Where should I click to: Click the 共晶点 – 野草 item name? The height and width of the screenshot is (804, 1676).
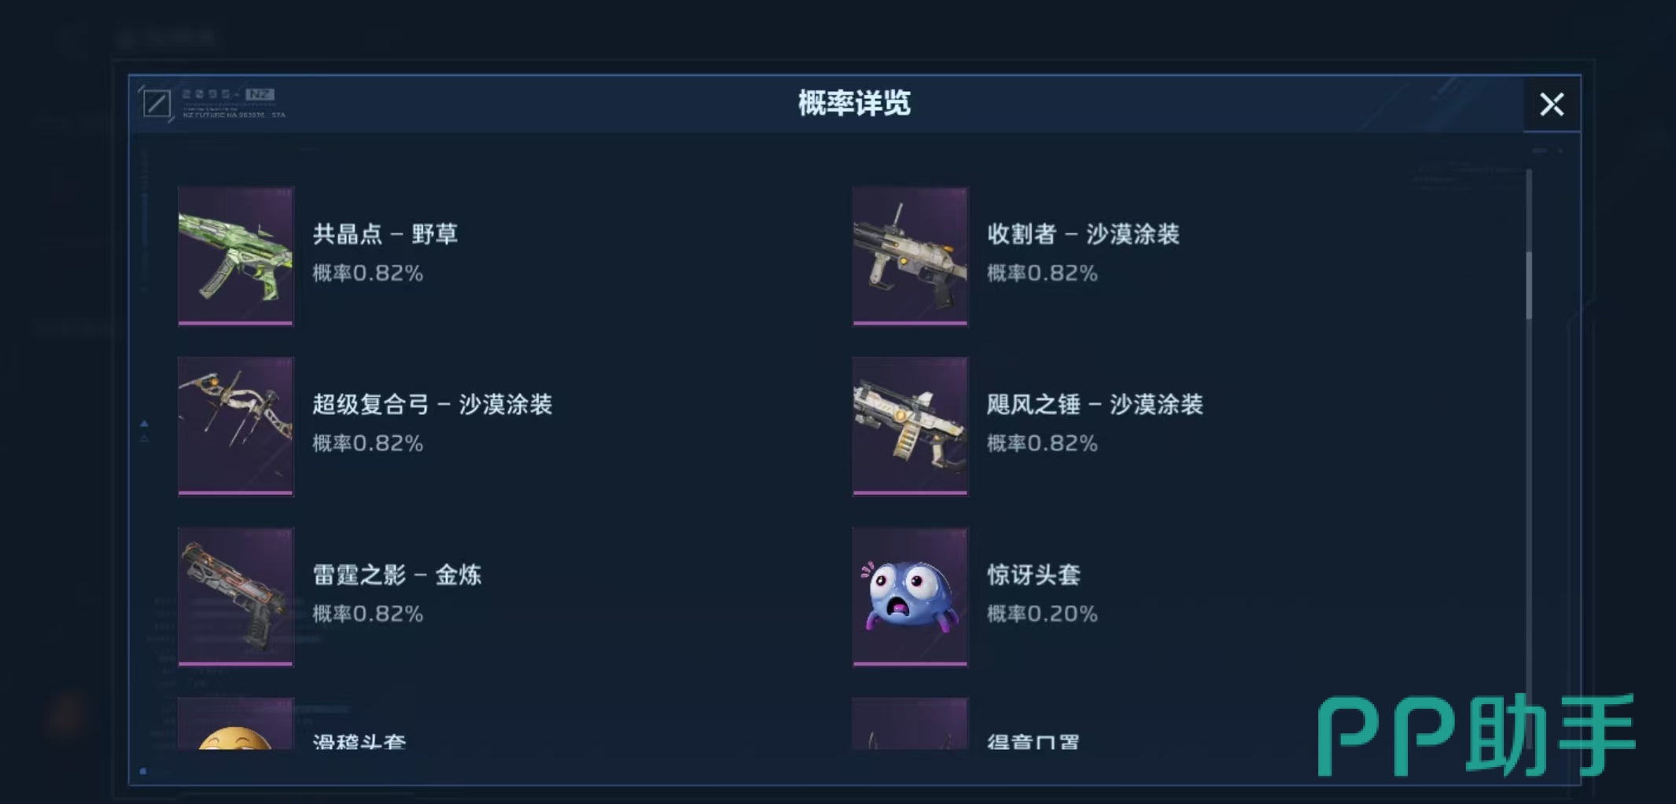click(x=385, y=233)
